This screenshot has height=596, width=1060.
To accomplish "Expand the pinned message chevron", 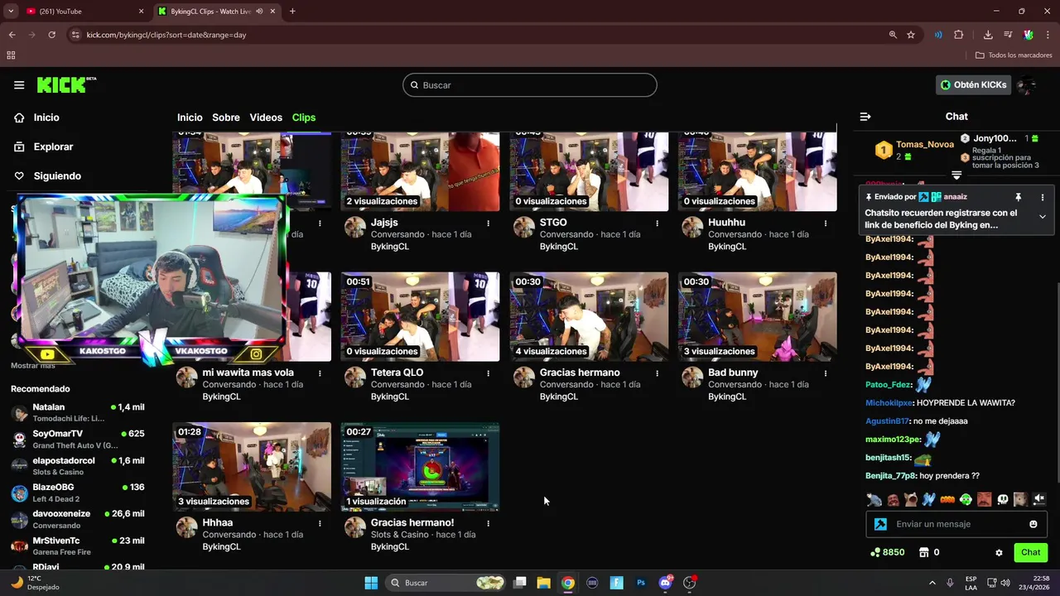I will click(x=1043, y=217).
